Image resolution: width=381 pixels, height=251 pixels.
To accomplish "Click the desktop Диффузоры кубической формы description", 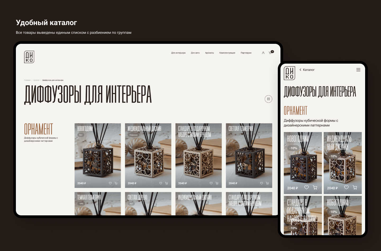I will [x=41, y=139].
